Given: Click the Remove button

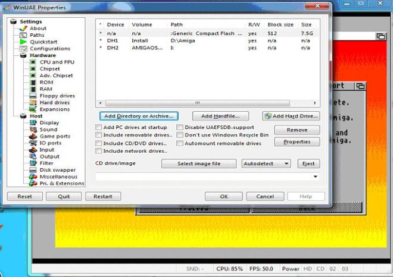Looking at the screenshot, I should (x=297, y=130).
